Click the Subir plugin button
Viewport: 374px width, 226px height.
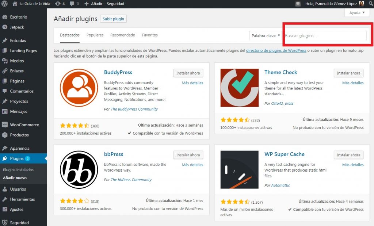pyautogui.click(x=113, y=19)
